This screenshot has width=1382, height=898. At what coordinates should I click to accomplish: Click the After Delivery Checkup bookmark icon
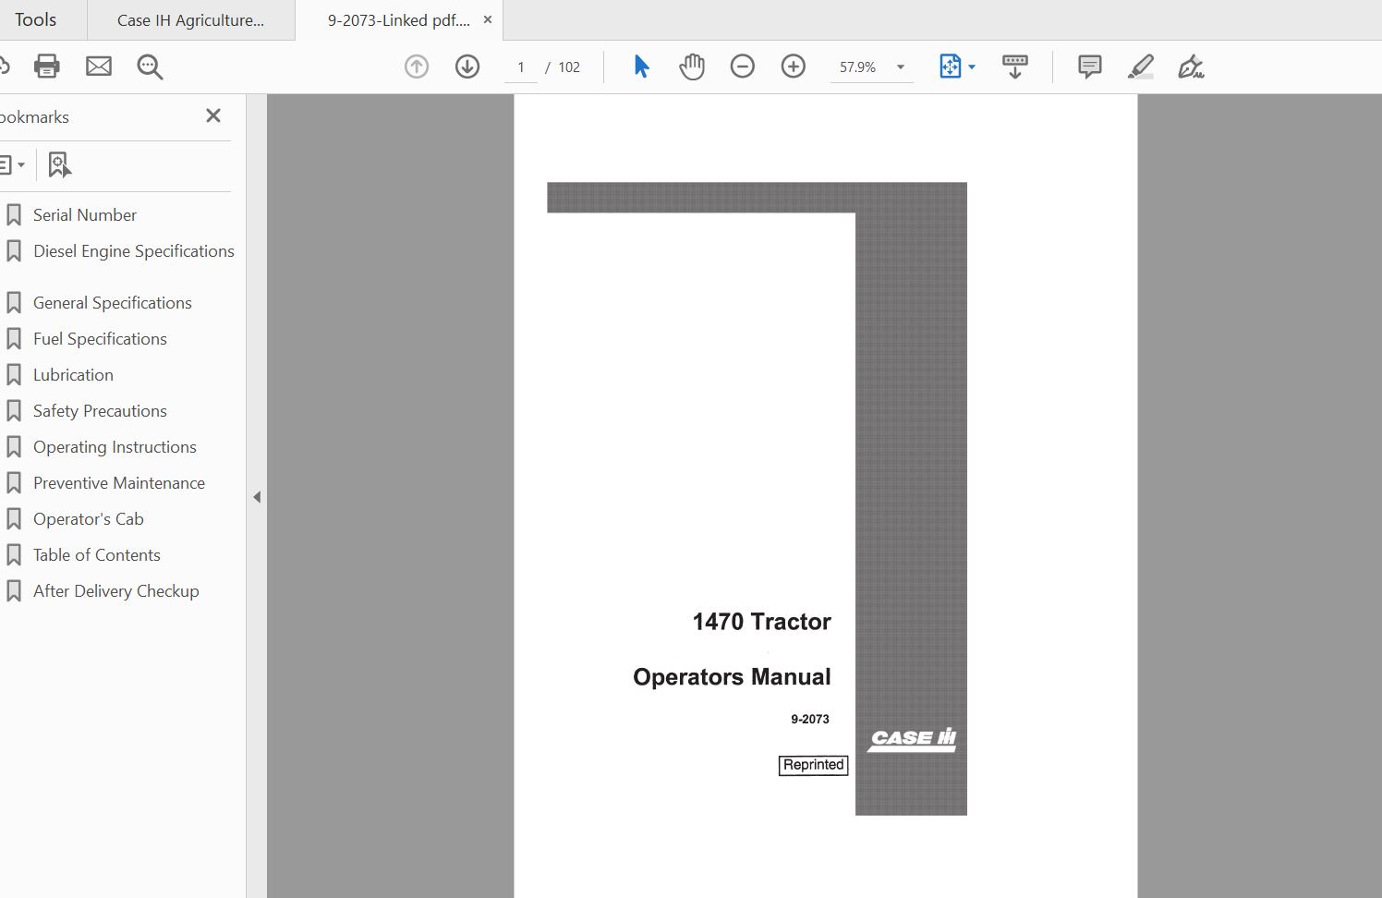pos(14,591)
